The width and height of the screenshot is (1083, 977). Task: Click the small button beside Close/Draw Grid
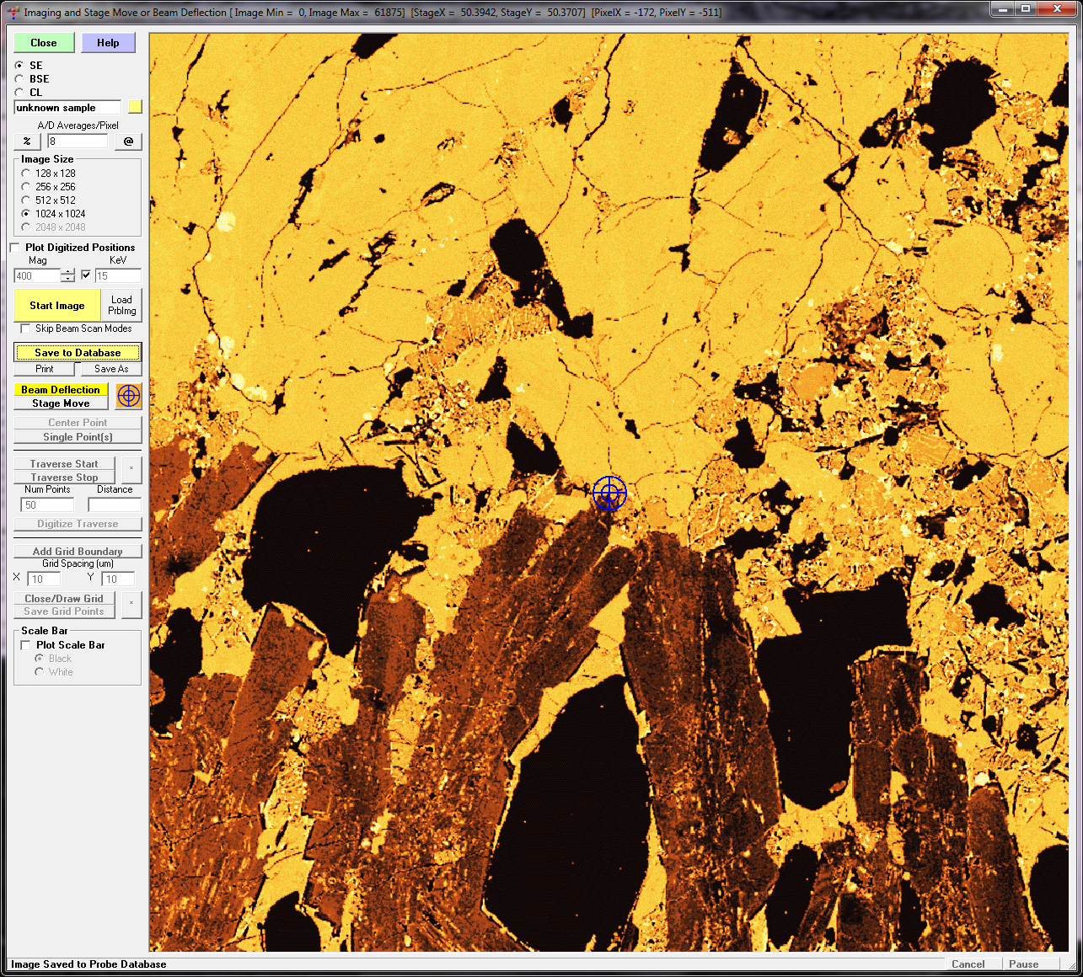(131, 604)
